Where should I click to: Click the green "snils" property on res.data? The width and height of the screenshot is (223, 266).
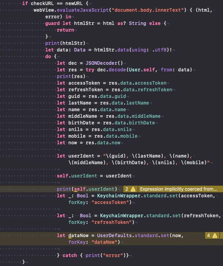click(125, 129)
